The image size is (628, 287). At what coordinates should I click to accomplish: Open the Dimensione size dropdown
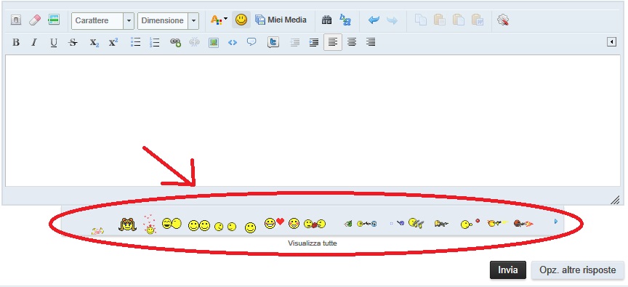[x=168, y=21]
